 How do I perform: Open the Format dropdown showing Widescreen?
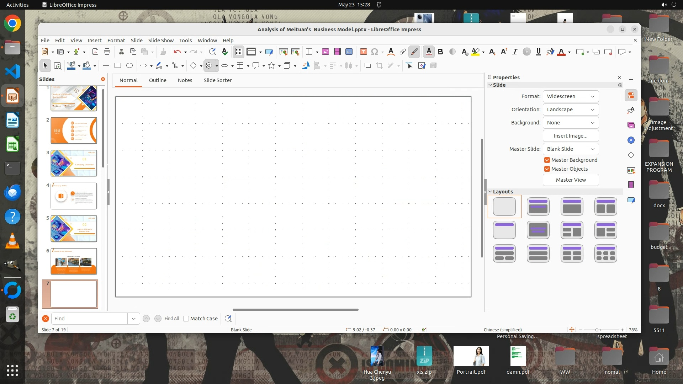pos(571,96)
